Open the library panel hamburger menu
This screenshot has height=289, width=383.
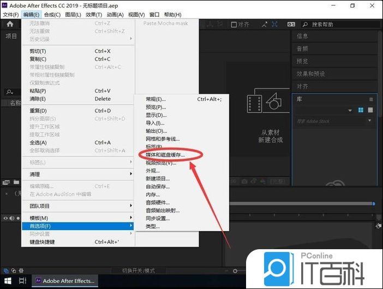[371, 99]
